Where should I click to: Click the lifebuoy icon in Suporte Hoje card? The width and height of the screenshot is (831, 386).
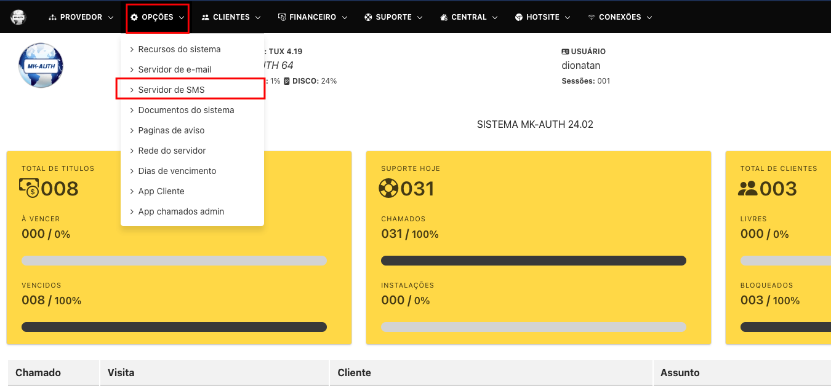tap(389, 188)
